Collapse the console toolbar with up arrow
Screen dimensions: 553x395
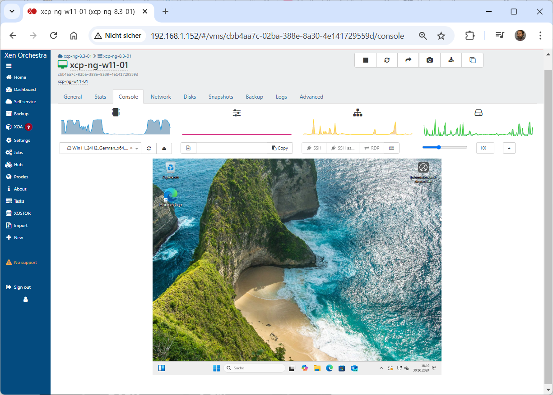click(509, 148)
